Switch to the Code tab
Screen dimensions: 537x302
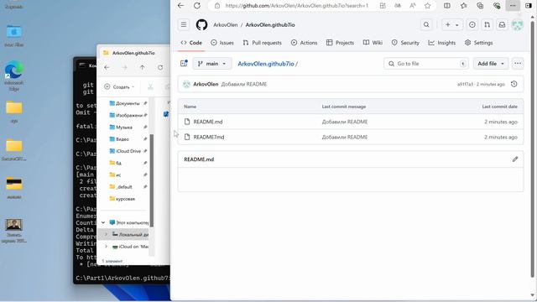(191, 43)
